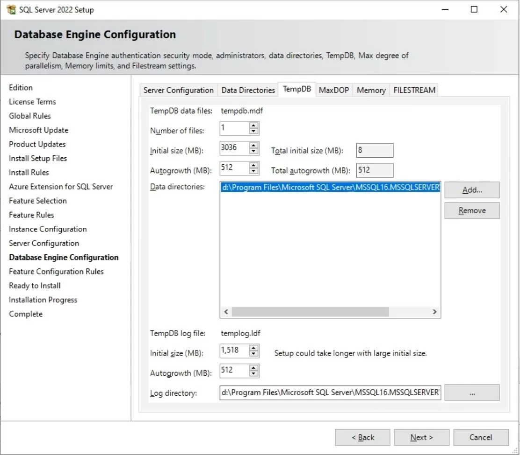
Task: Select the highlighted d:\Program Files data directory row
Action: click(330, 187)
